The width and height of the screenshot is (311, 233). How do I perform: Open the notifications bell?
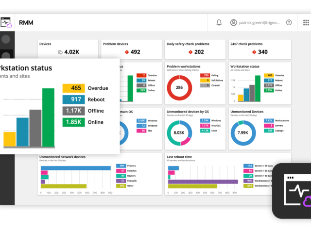[219, 22]
